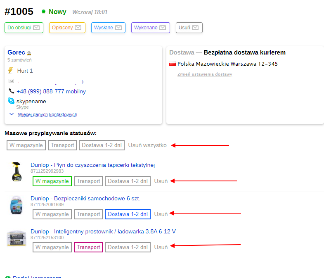This screenshot has width=324, height=278.
Task: Toggle Transport status for Bezpieczniki samochodowe
Action: click(x=88, y=214)
